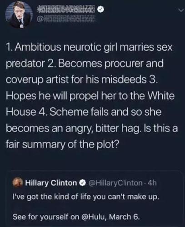Open Hillary Clinton's small avatar in quote
Viewport: 185px width, 227px height.
18,183
